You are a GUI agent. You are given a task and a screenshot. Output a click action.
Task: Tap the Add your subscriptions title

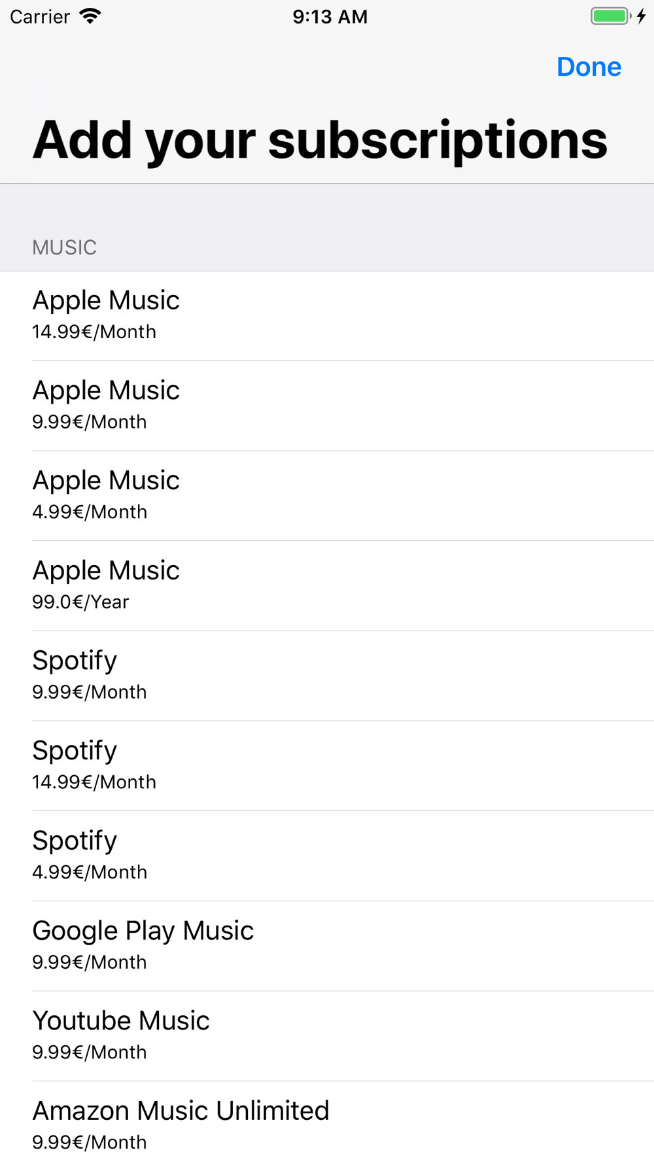click(320, 140)
